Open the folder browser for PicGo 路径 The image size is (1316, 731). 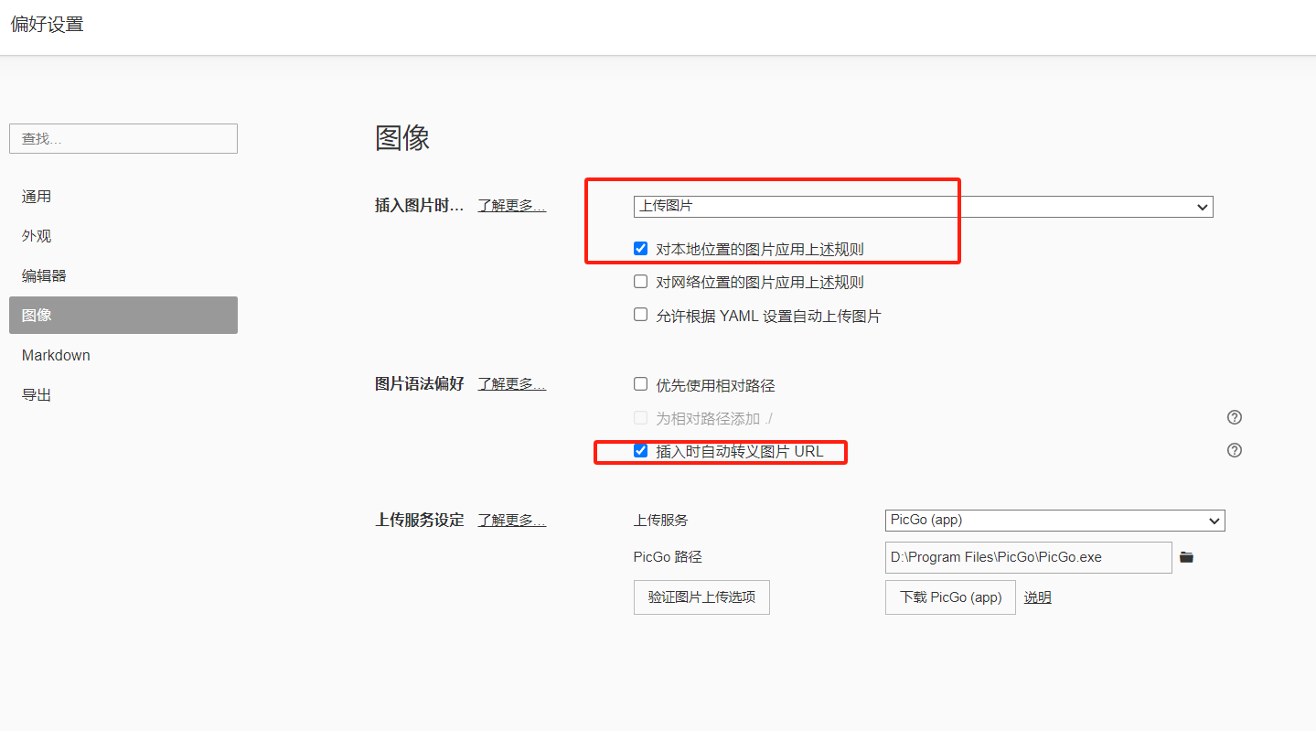(1186, 557)
